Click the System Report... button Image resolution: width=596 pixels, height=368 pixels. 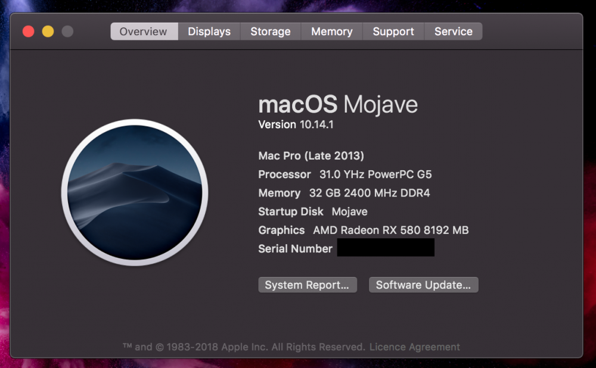click(x=308, y=285)
